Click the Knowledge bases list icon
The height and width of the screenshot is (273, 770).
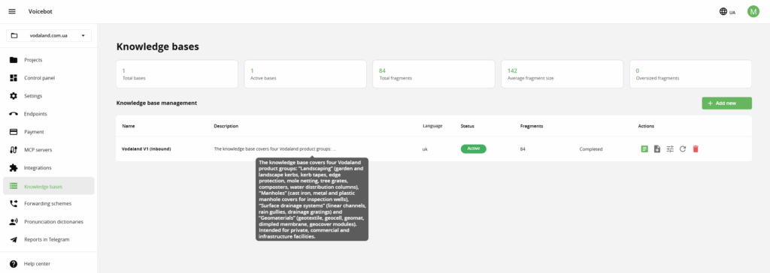(14, 186)
